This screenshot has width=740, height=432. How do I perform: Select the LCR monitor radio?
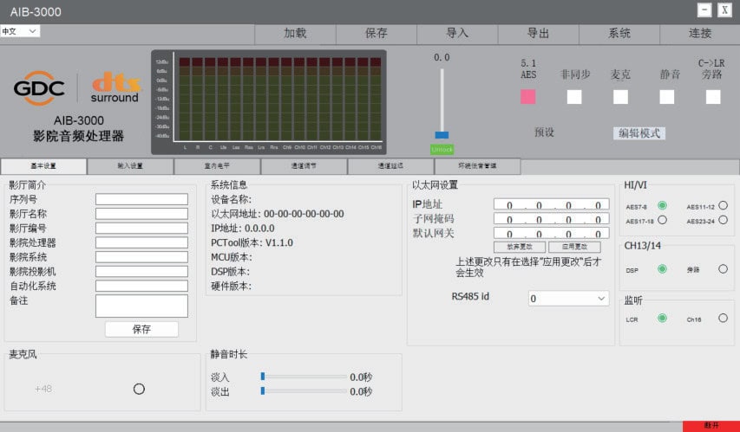[662, 318]
